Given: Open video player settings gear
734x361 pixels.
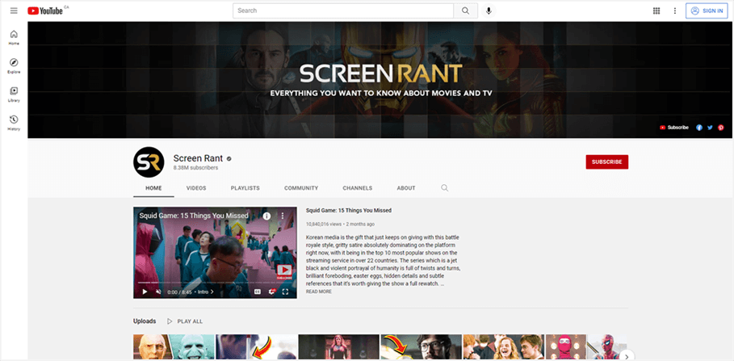Looking at the screenshot, I should click(271, 292).
